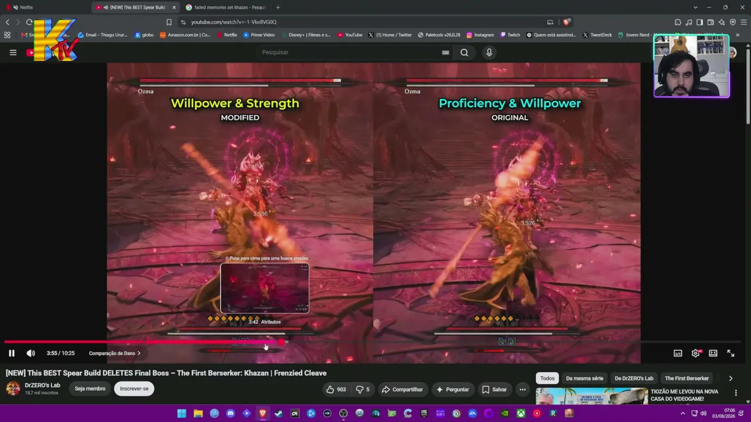
Task: Enter fullscreen on the video player
Action: [730, 353]
